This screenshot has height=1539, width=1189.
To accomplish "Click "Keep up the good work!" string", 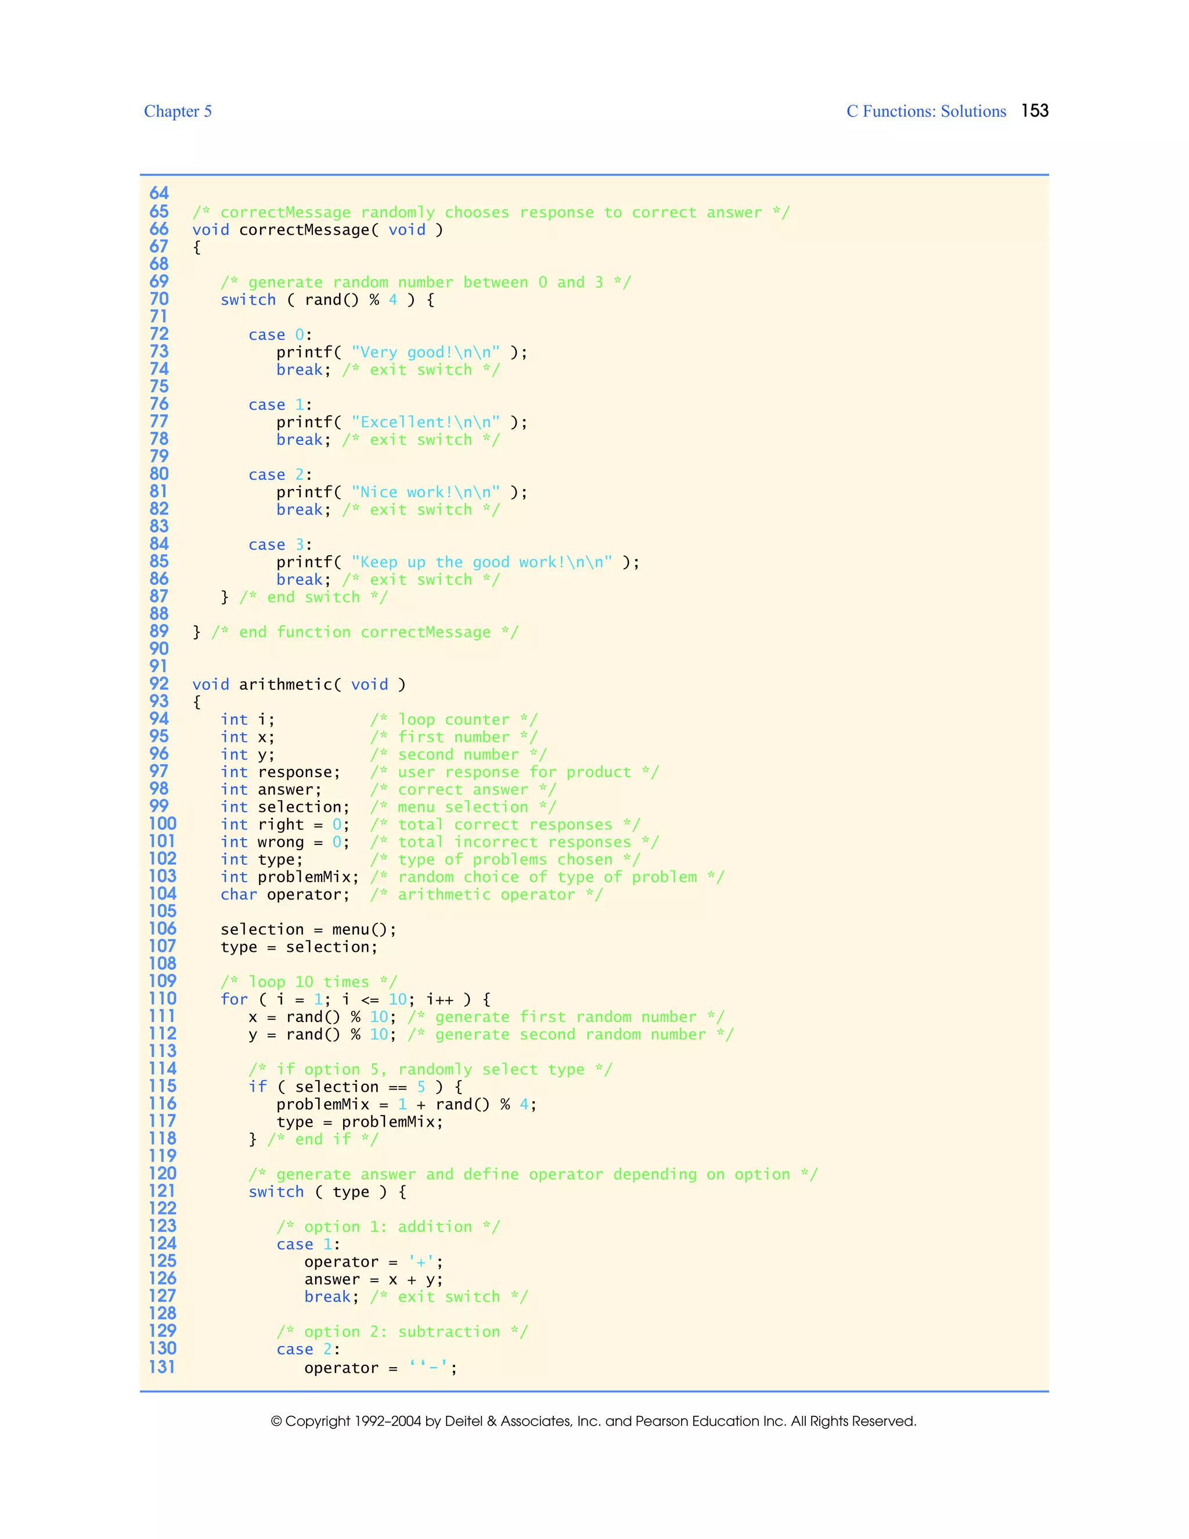I will pos(482,562).
